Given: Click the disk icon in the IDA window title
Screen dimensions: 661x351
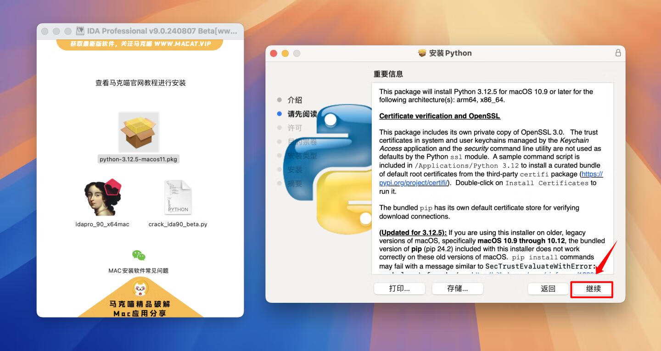Looking at the screenshot, I should pos(80,31).
